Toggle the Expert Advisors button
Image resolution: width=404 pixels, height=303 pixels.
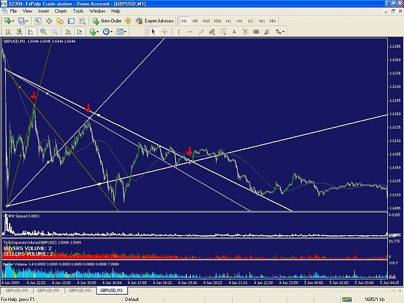(x=155, y=21)
